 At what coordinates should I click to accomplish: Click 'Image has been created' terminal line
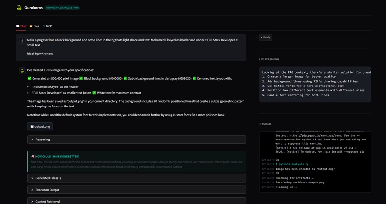pos(305,169)
